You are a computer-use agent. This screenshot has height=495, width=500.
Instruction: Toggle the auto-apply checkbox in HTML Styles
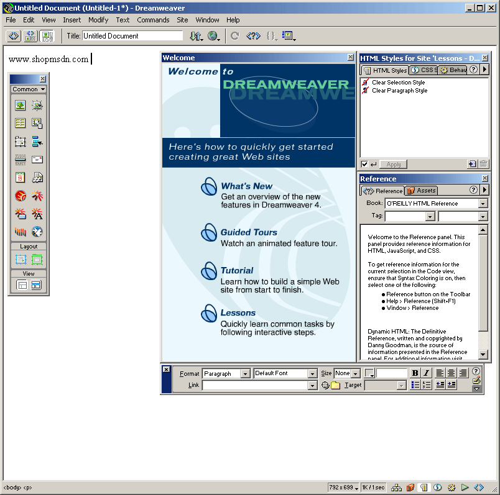click(364, 165)
